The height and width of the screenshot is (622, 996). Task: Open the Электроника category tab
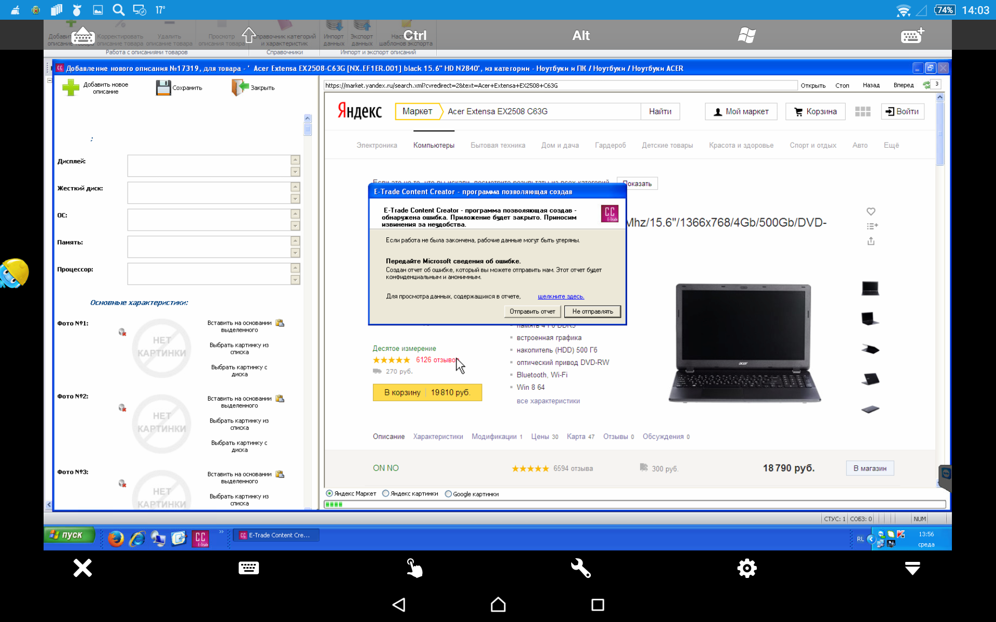click(377, 145)
